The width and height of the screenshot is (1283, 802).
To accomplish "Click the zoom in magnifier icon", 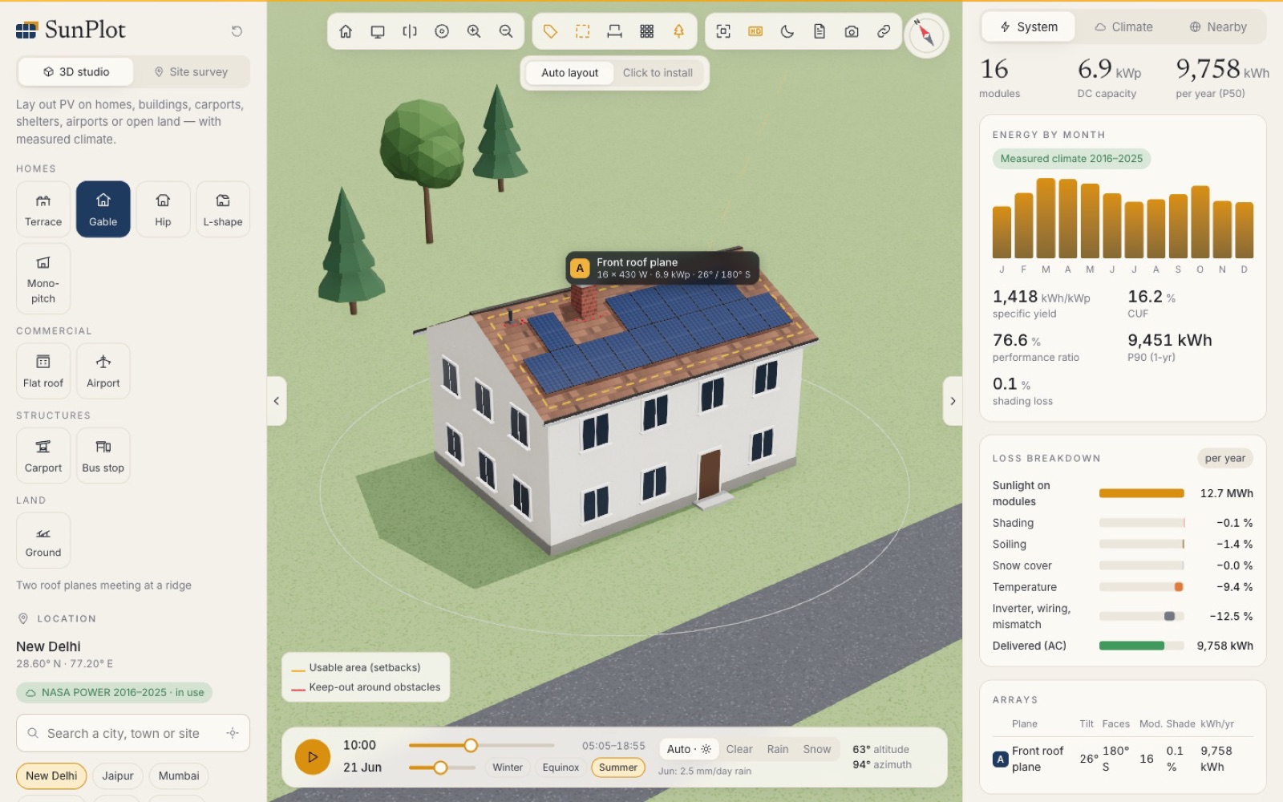I will click(474, 31).
